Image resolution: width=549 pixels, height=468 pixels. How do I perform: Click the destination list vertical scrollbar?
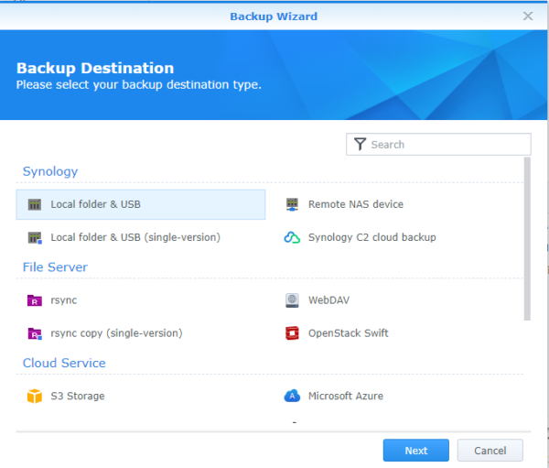pos(527,239)
